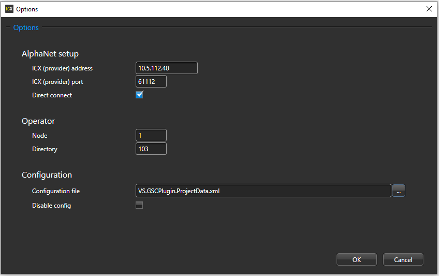Enable the Disable config checkbox
This screenshot has height=276, width=439.
click(139, 205)
